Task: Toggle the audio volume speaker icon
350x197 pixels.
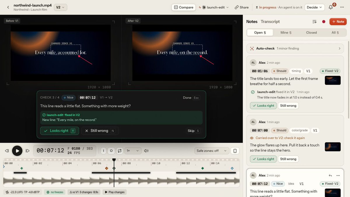Action: click(x=146, y=151)
